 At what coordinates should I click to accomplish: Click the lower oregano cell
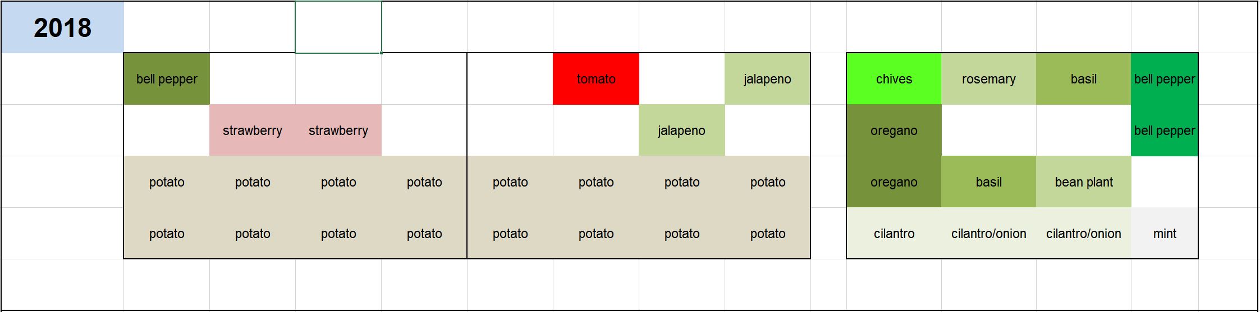(894, 182)
